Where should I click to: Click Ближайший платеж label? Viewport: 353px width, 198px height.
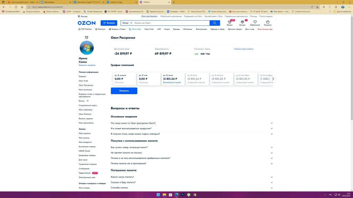click(x=172, y=82)
